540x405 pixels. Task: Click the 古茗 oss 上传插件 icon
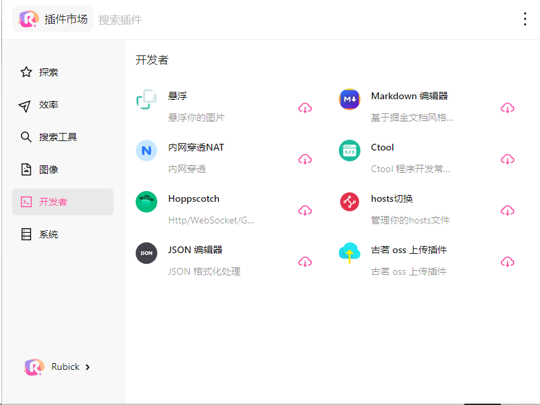point(349,253)
